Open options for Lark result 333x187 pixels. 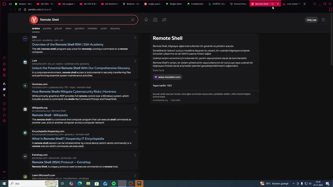click(x=135, y=61)
